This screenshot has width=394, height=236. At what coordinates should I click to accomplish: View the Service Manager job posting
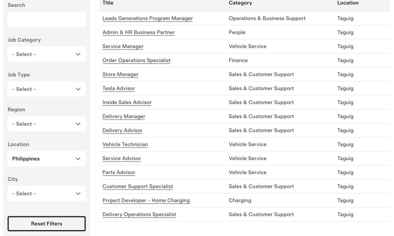(x=123, y=46)
